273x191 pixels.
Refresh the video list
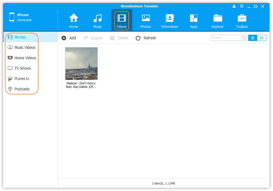pyautogui.click(x=146, y=38)
